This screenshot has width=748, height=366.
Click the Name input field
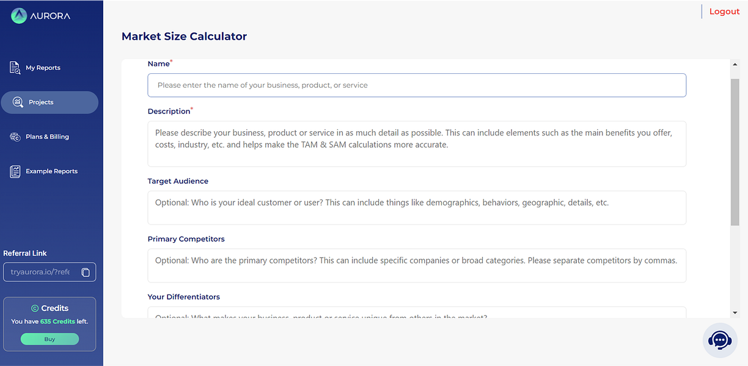click(416, 85)
